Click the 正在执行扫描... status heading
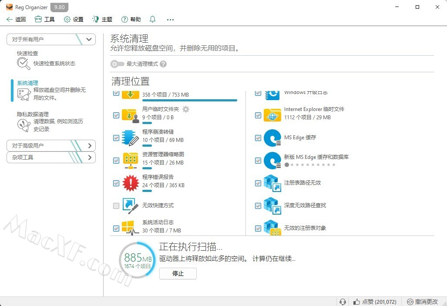This screenshot has height=306, width=447. tap(191, 247)
